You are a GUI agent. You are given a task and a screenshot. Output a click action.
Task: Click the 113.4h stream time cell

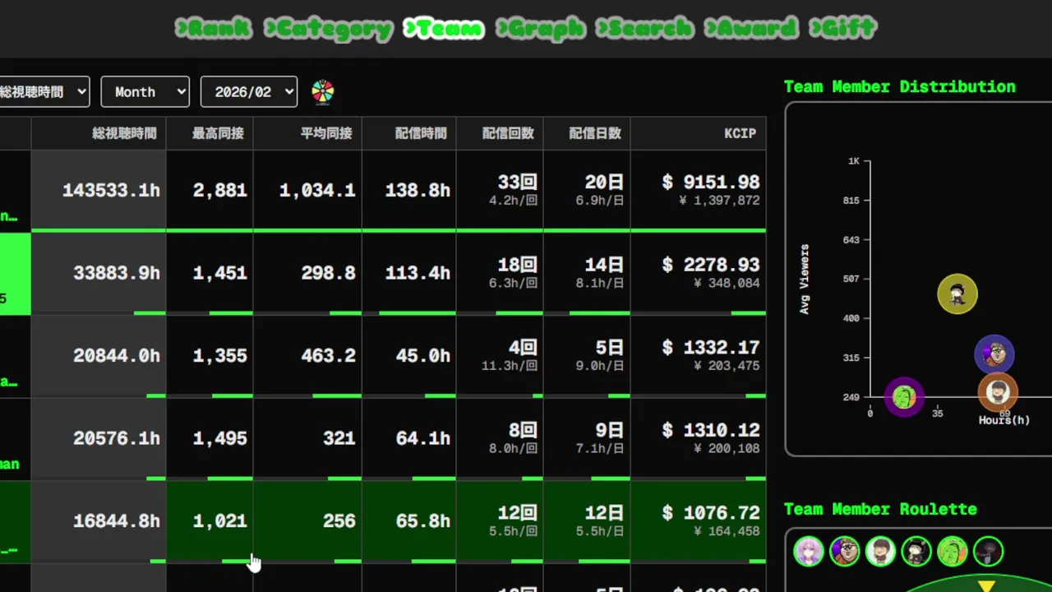[409, 273]
